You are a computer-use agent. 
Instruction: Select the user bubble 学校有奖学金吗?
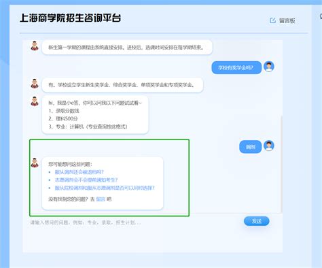click(236, 67)
